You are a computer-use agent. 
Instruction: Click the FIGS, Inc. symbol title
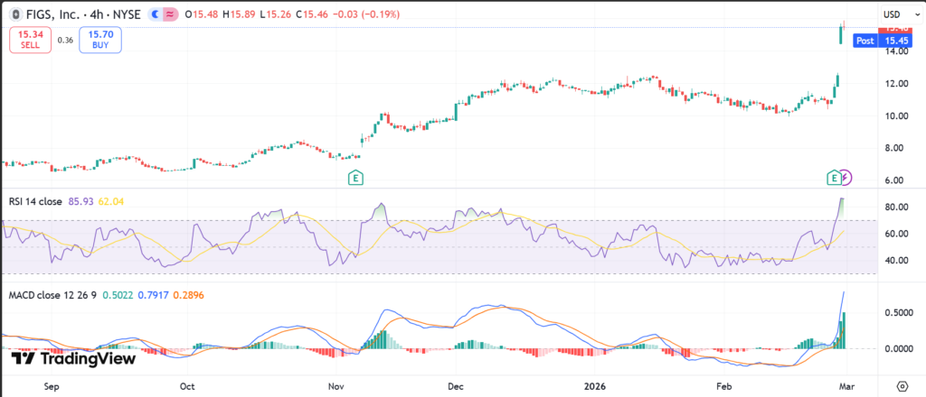point(54,14)
